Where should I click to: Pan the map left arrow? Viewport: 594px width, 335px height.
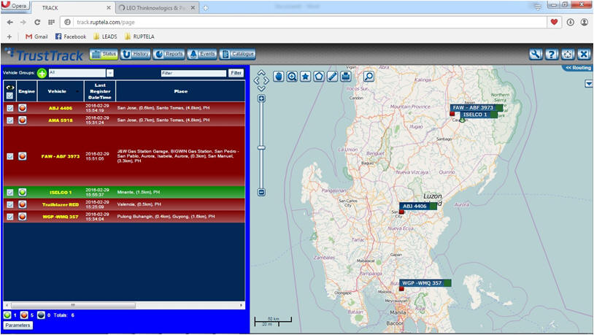click(x=256, y=80)
